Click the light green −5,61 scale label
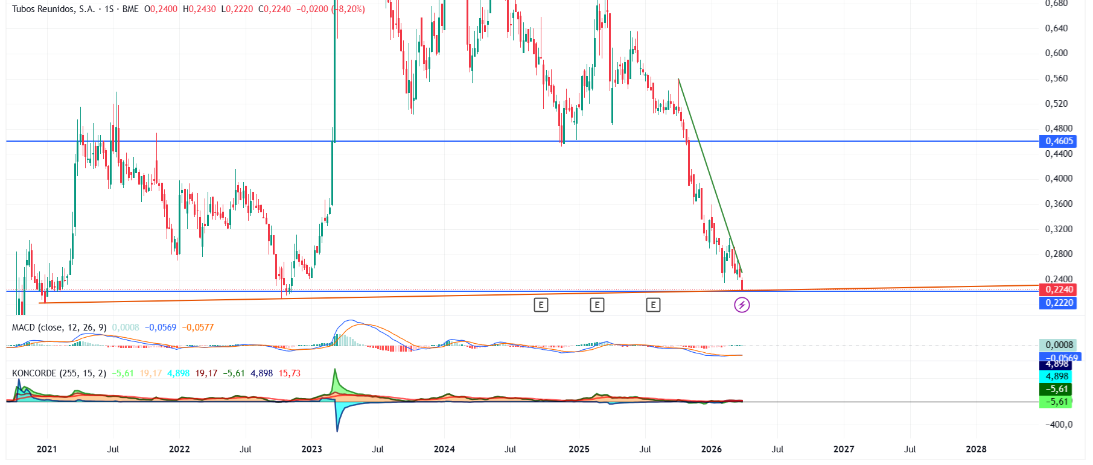Viewport: 1093px width, 465px height. (1056, 402)
